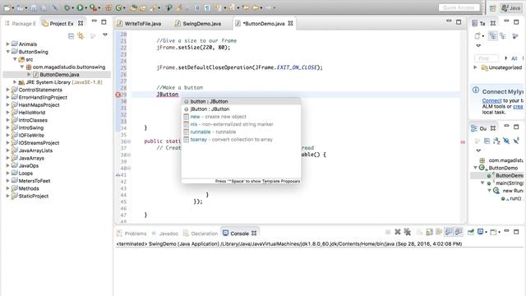Switch to the Declaration tab
This screenshot has height=296, width=526.
(x=201, y=234)
